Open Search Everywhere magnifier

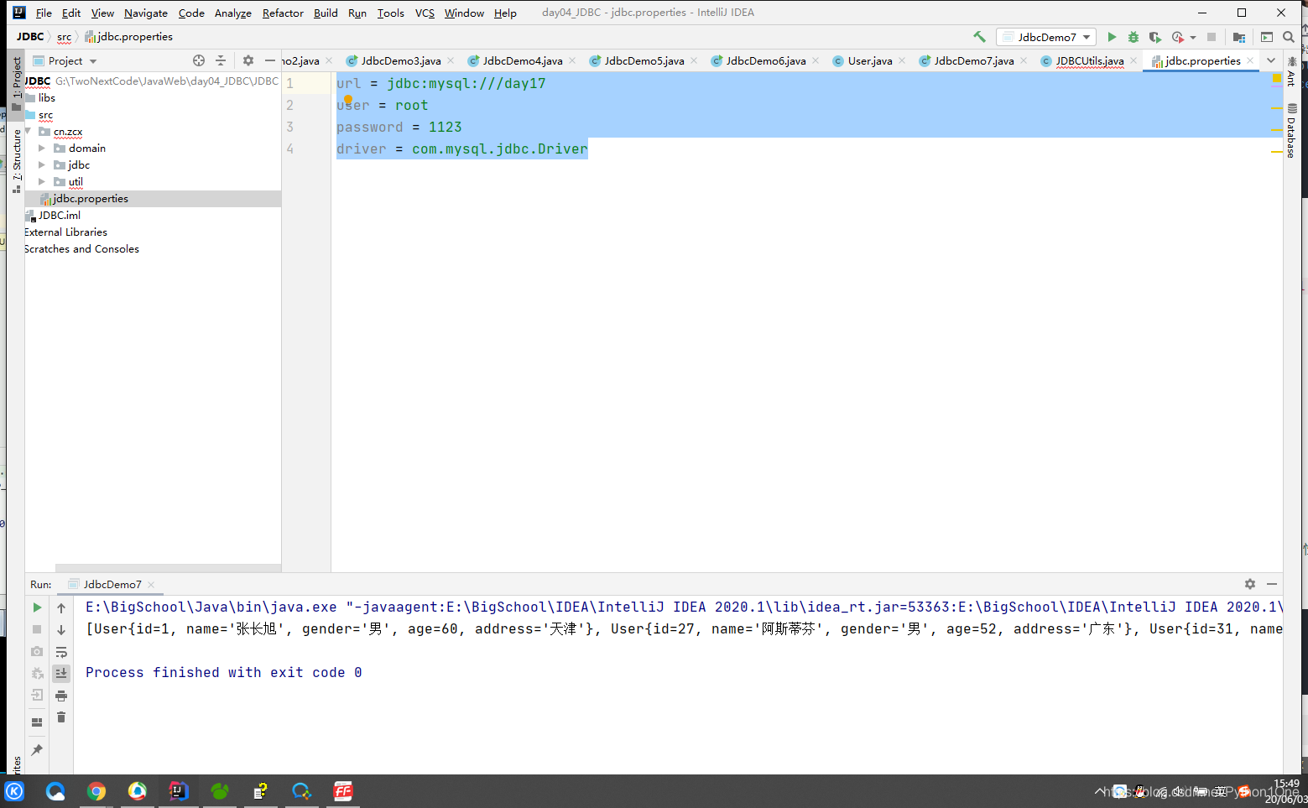click(1289, 37)
